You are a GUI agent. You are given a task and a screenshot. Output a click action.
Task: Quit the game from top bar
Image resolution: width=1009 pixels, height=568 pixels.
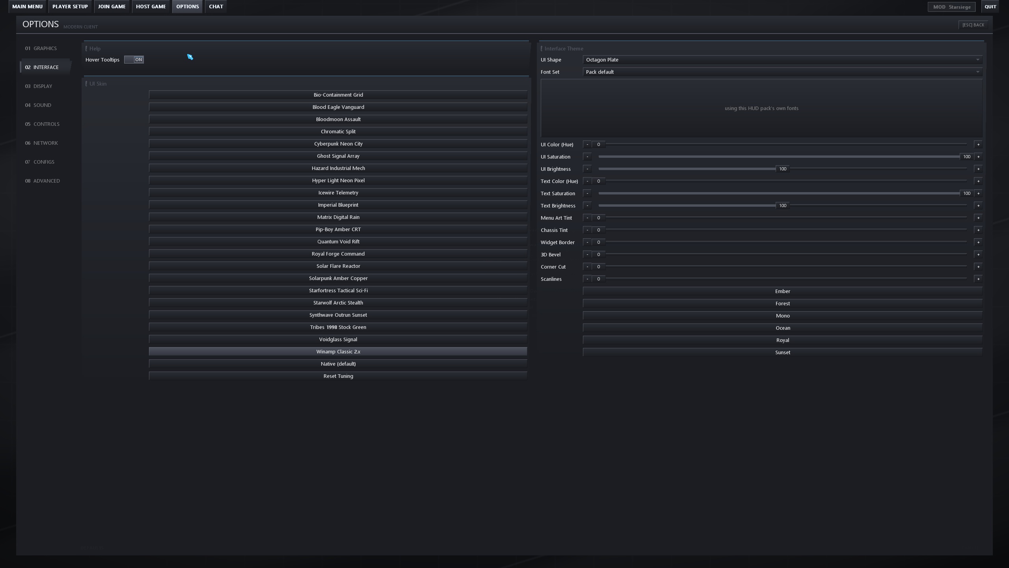[990, 6]
